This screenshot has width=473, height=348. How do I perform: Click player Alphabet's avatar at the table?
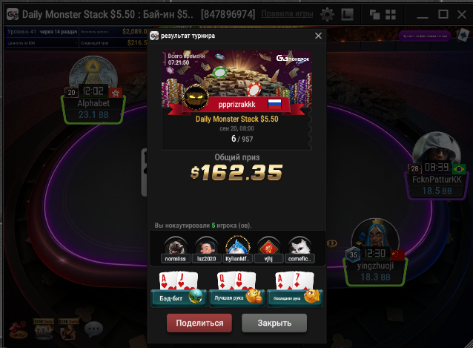(x=93, y=72)
